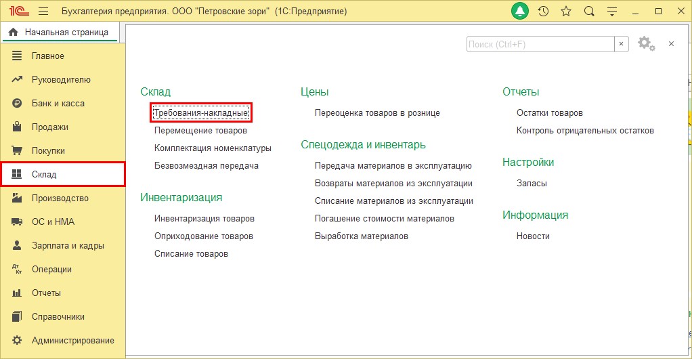Viewport: 692px width, 359px height.
Task: Open Инвентаризация товаров link
Action: point(204,219)
